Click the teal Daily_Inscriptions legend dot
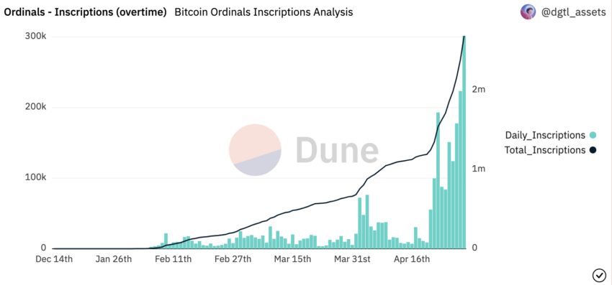The image size is (612, 285). click(x=593, y=136)
